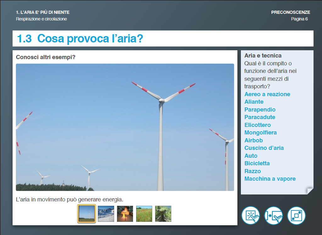Open the Mongolfiera link
This screenshot has width=322, height=235.
[260, 133]
